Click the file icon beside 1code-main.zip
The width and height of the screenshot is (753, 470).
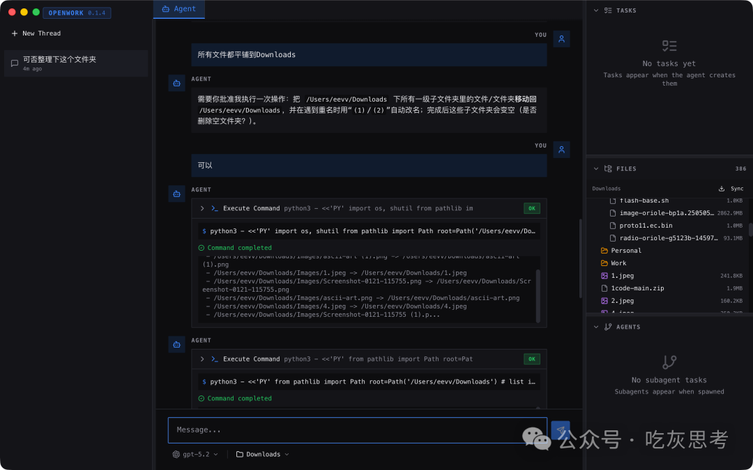click(604, 288)
